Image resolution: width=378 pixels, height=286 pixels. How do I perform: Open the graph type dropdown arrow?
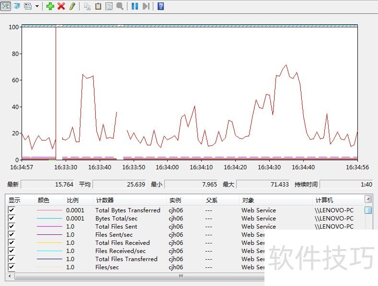(37, 6)
